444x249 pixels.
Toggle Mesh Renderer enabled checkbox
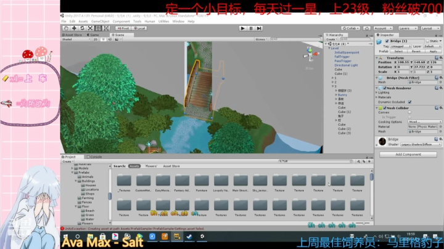pos(385,88)
